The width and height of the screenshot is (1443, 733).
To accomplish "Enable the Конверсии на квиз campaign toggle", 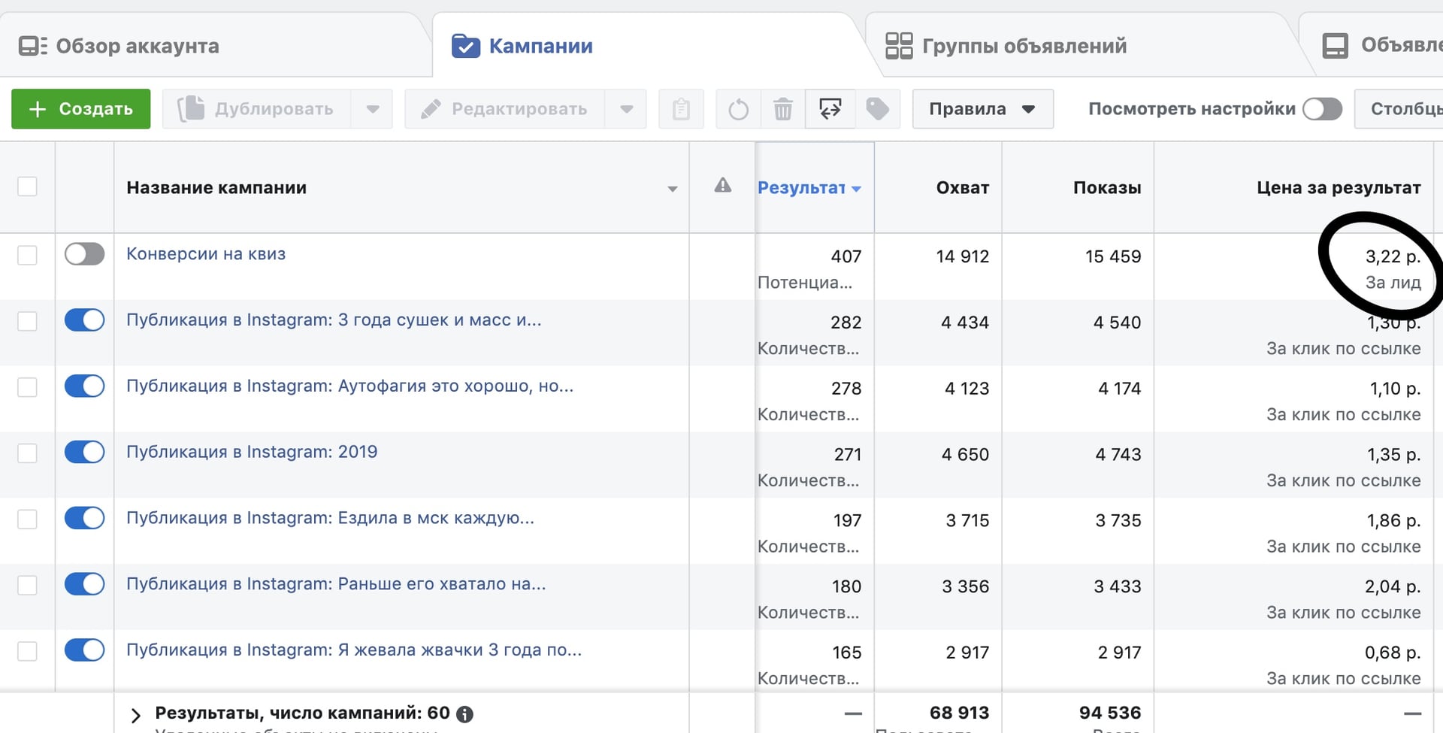I will (84, 254).
